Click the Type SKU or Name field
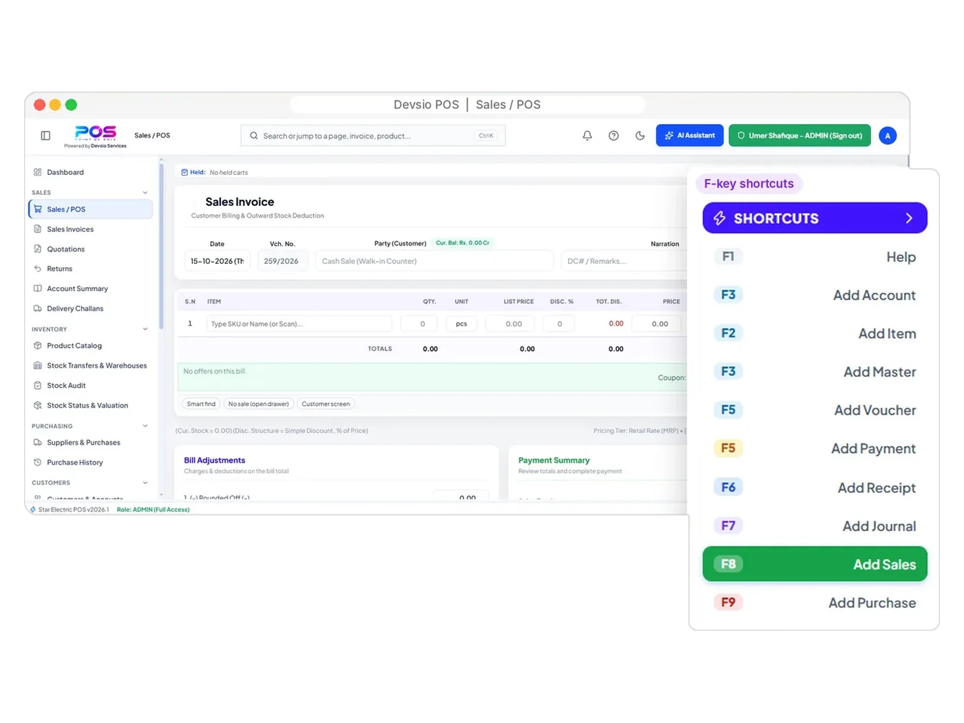Image resolution: width=964 pixels, height=723 pixels. (299, 324)
